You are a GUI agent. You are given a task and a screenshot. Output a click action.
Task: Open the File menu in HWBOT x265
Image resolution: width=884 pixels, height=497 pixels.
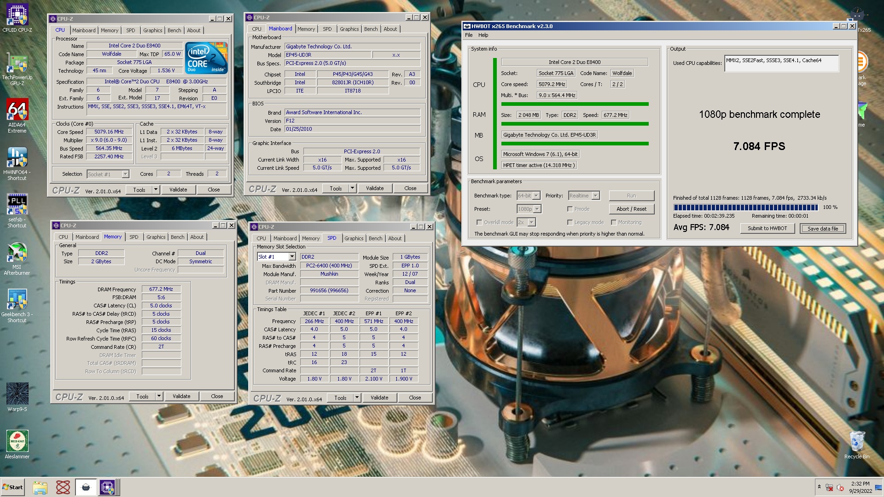click(x=469, y=35)
